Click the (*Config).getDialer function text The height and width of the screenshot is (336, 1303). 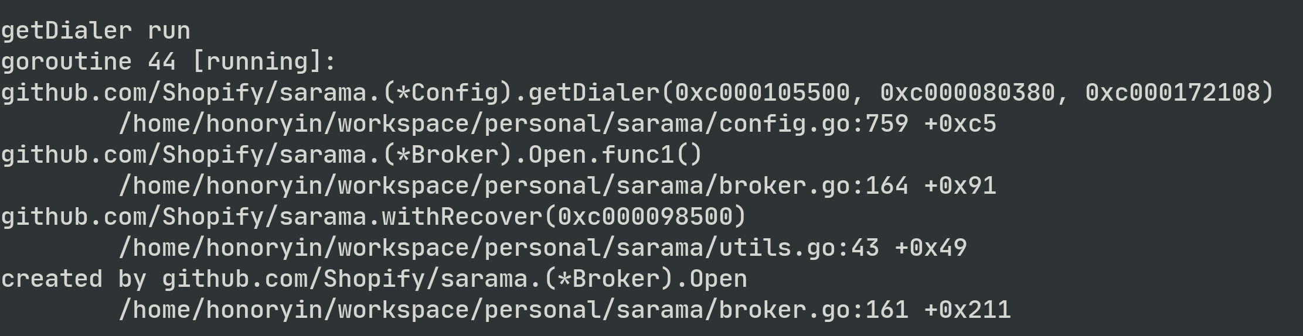[x=521, y=92]
